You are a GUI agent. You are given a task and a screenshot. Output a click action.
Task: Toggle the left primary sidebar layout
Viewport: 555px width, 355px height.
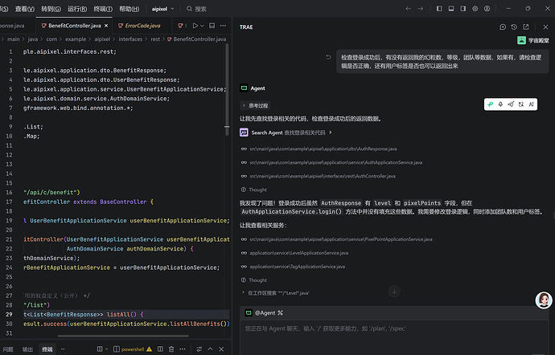(x=439, y=9)
